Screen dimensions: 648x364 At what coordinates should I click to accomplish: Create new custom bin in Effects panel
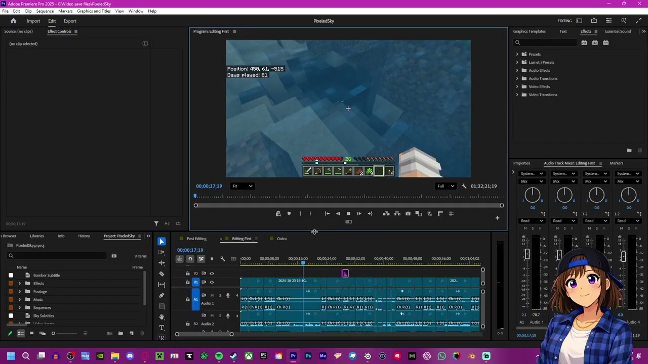point(629,150)
